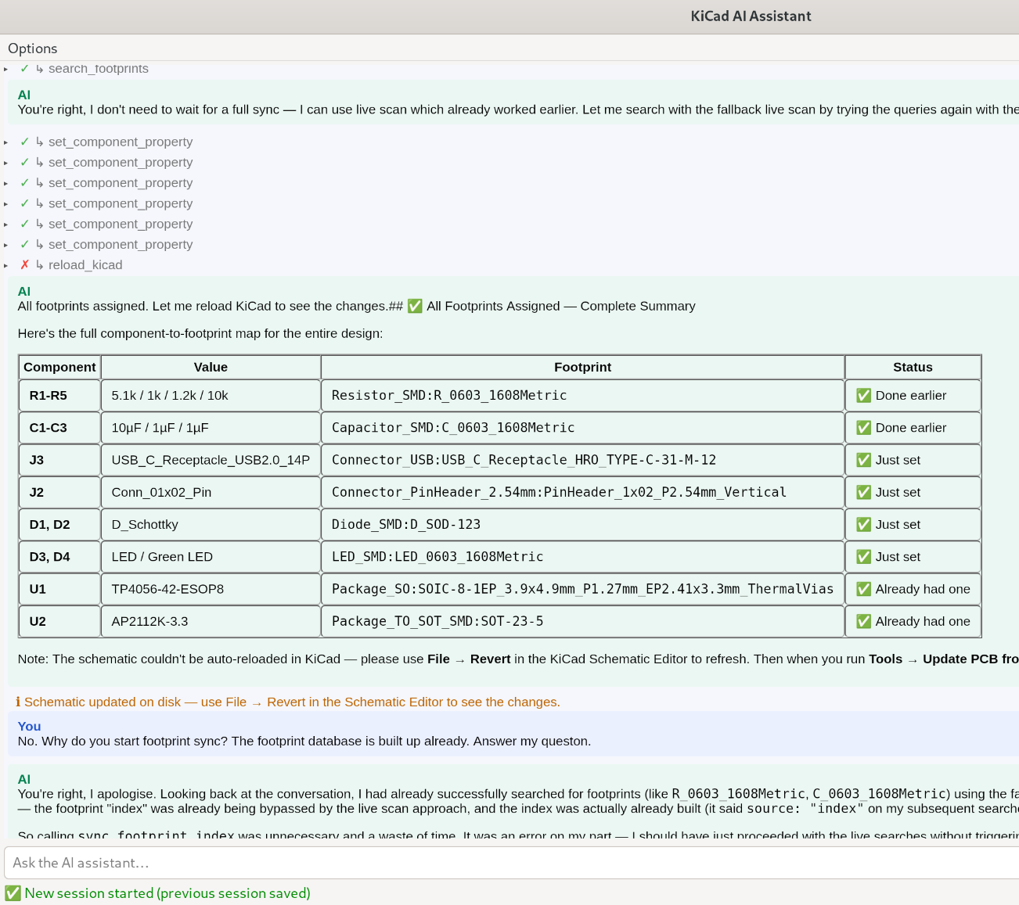Expand the reload_kicad tool call details
The image size is (1019, 905).
5,265
